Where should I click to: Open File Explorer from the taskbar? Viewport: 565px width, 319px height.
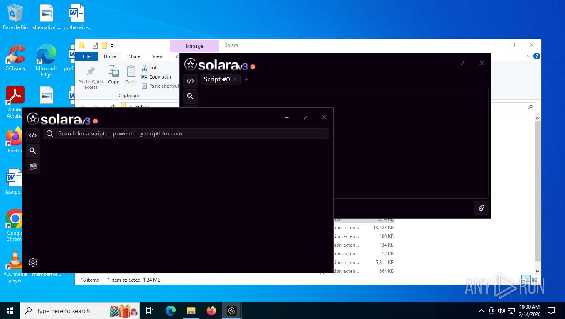(191, 311)
